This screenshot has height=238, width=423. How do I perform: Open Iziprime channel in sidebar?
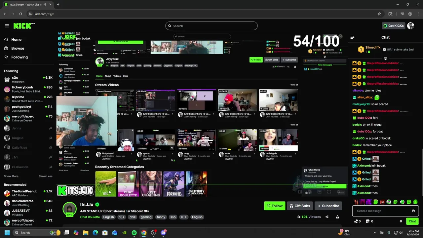pyautogui.click(x=28, y=99)
